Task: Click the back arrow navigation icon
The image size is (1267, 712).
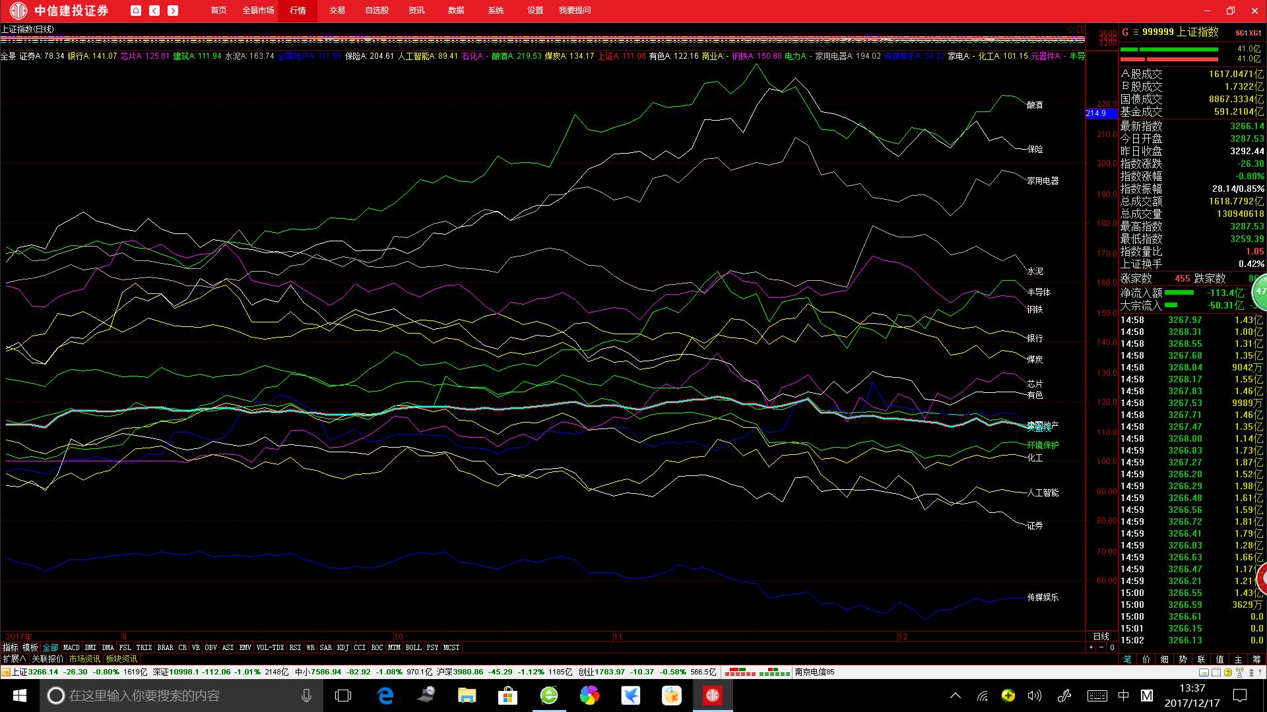Action: click(x=154, y=11)
